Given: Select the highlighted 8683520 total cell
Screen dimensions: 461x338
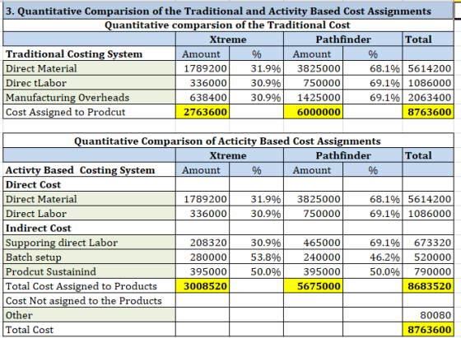Looking at the screenshot, I should coord(428,286).
